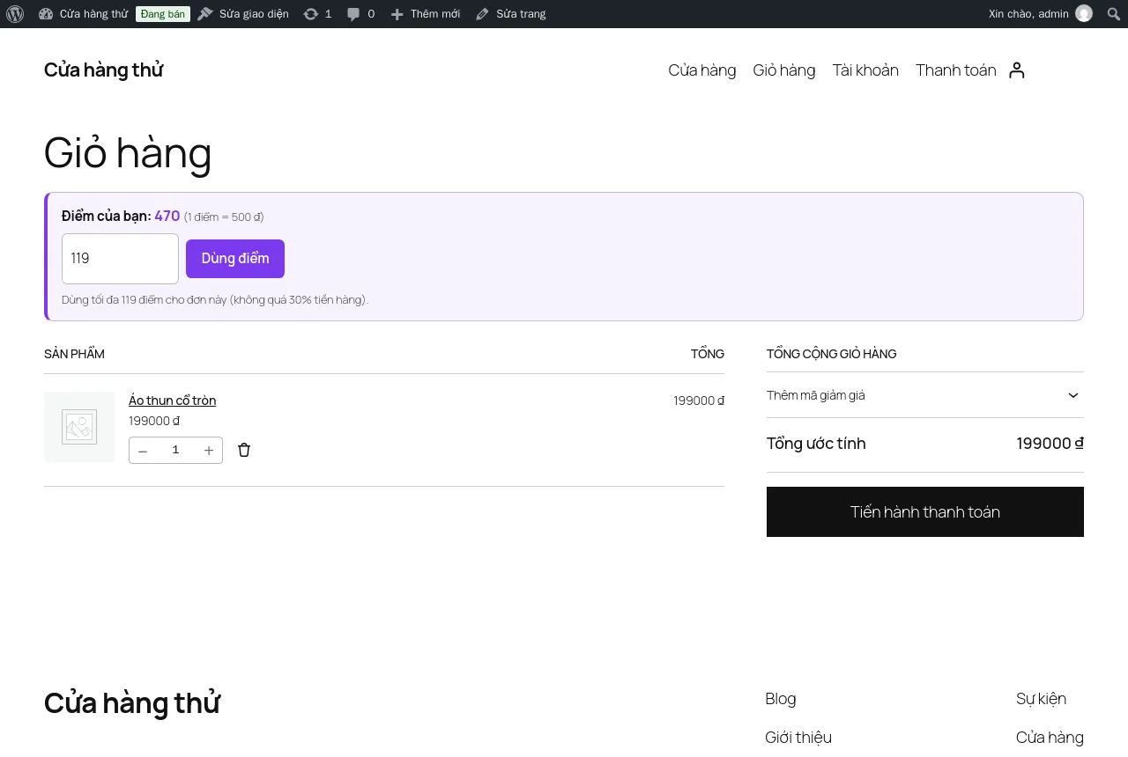Click Sửa trang in admin bar
Screen dimensions: 1128x757
coord(511,14)
